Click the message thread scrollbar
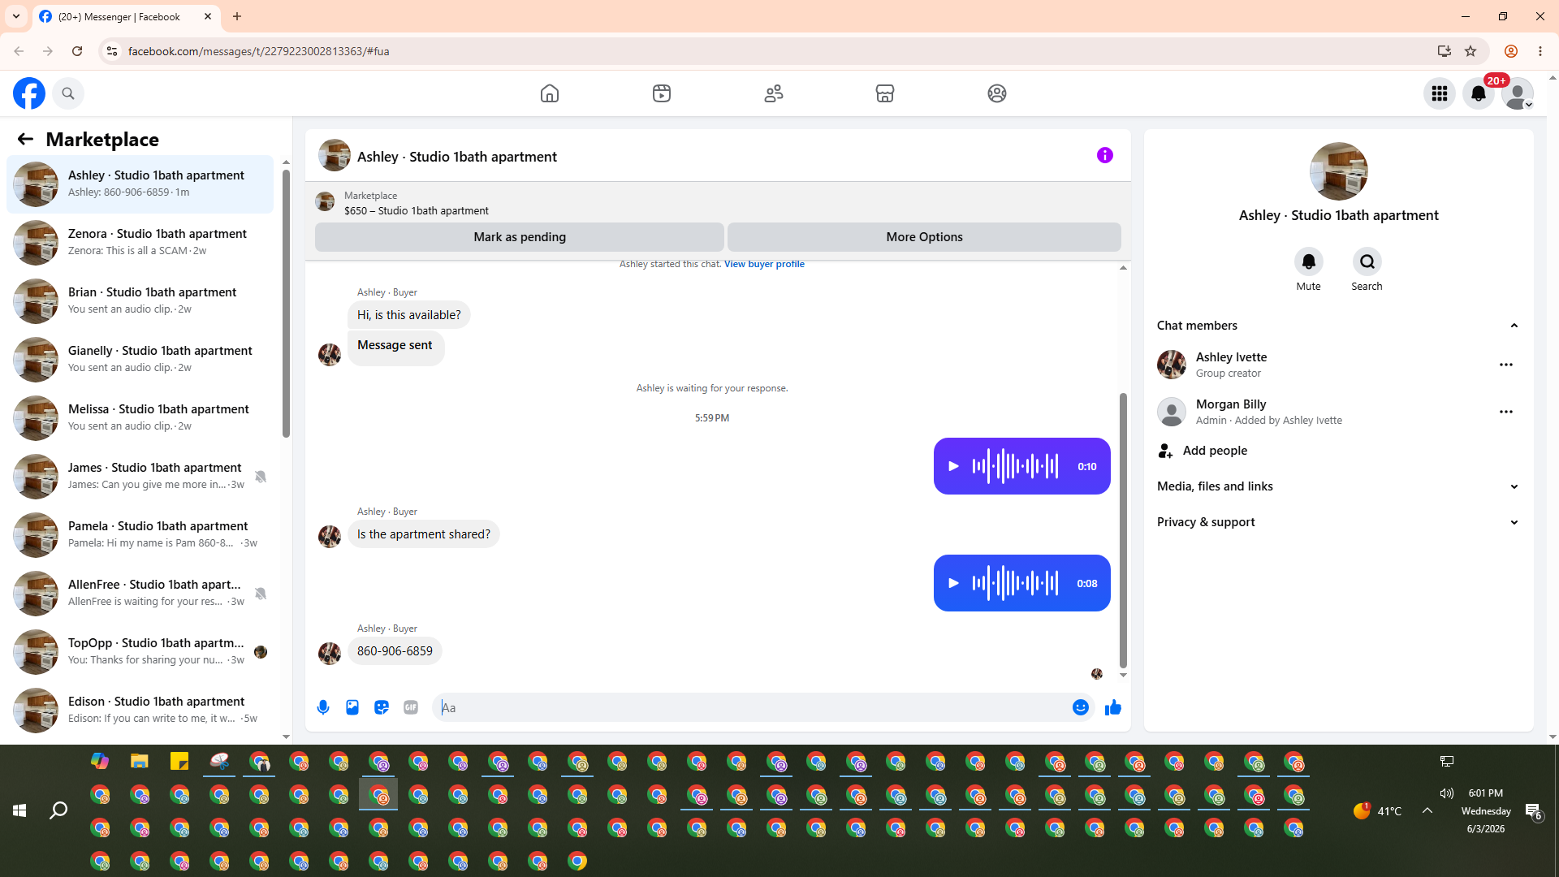This screenshot has height=877, width=1559. [x=1123, y=530]
